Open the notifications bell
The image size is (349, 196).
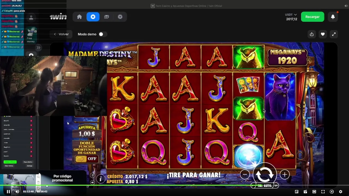333,17
